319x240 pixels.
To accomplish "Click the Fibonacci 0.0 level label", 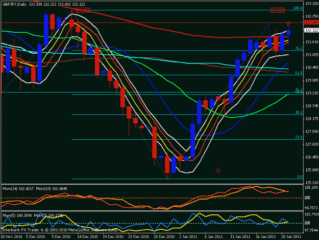I will click(x=300, y=177).
